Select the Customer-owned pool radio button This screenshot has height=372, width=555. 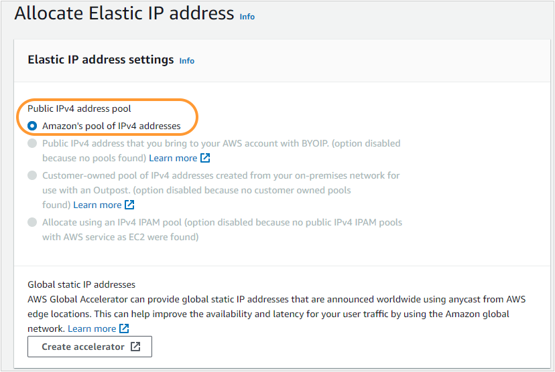coord(32,175)
